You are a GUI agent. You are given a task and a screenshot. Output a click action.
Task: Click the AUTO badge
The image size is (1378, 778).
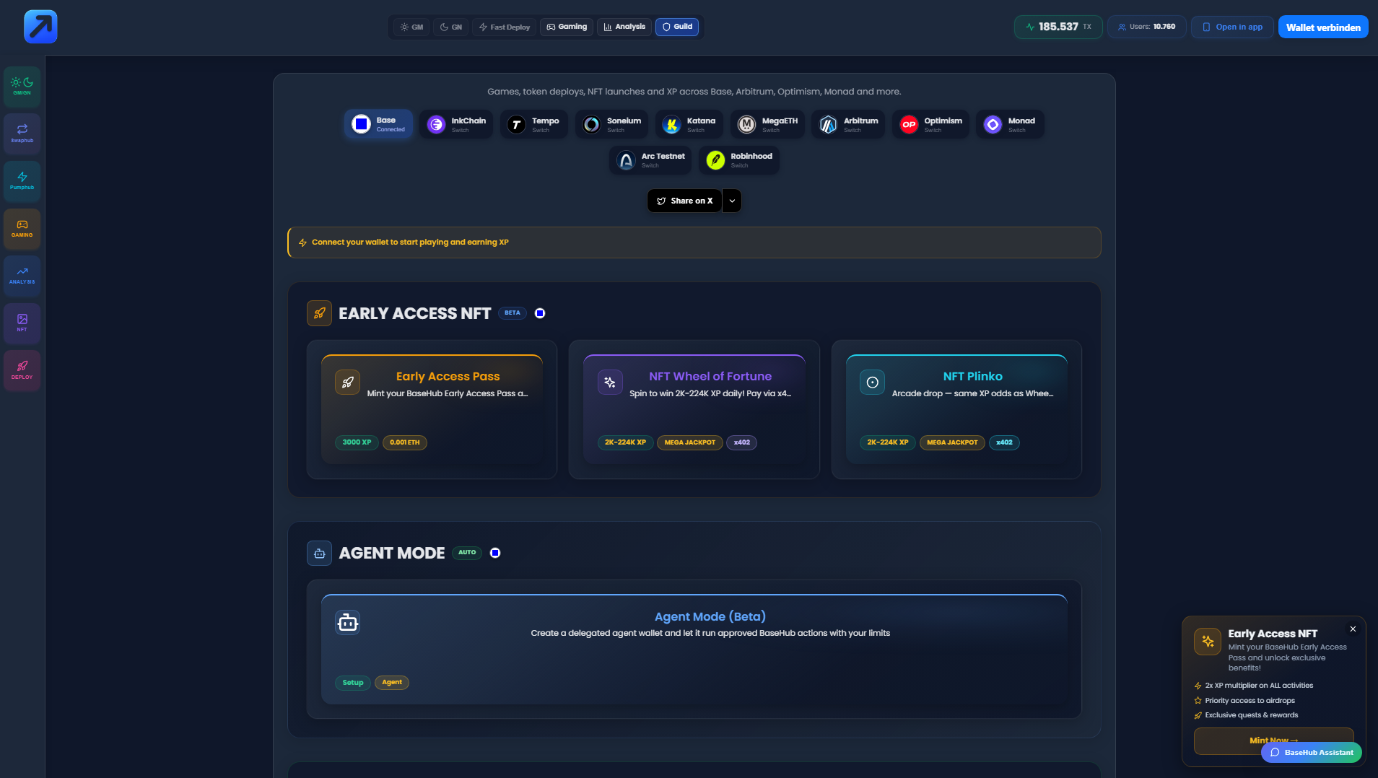tap(467, 553)
